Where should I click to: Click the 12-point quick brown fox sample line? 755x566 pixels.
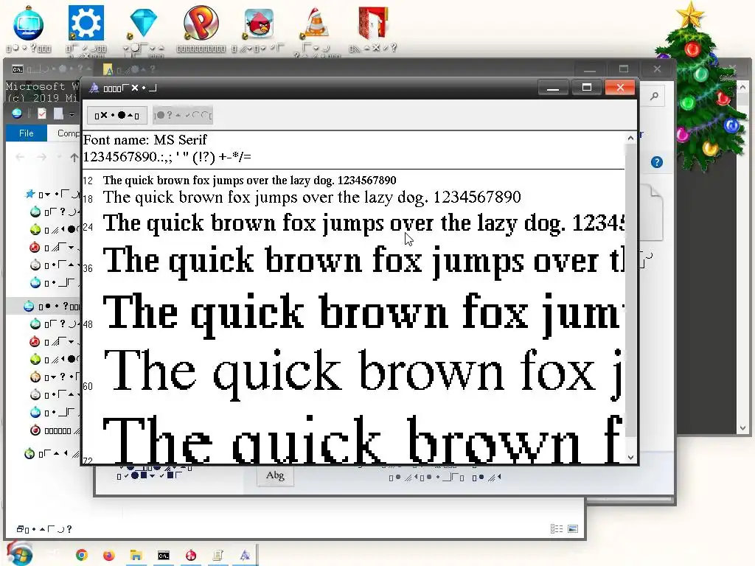pyautogui.click(x=249, y=181)
